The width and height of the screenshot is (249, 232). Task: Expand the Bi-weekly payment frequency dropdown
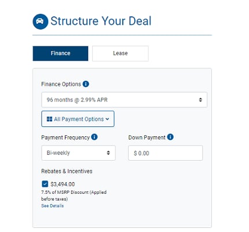coord(78,153)
